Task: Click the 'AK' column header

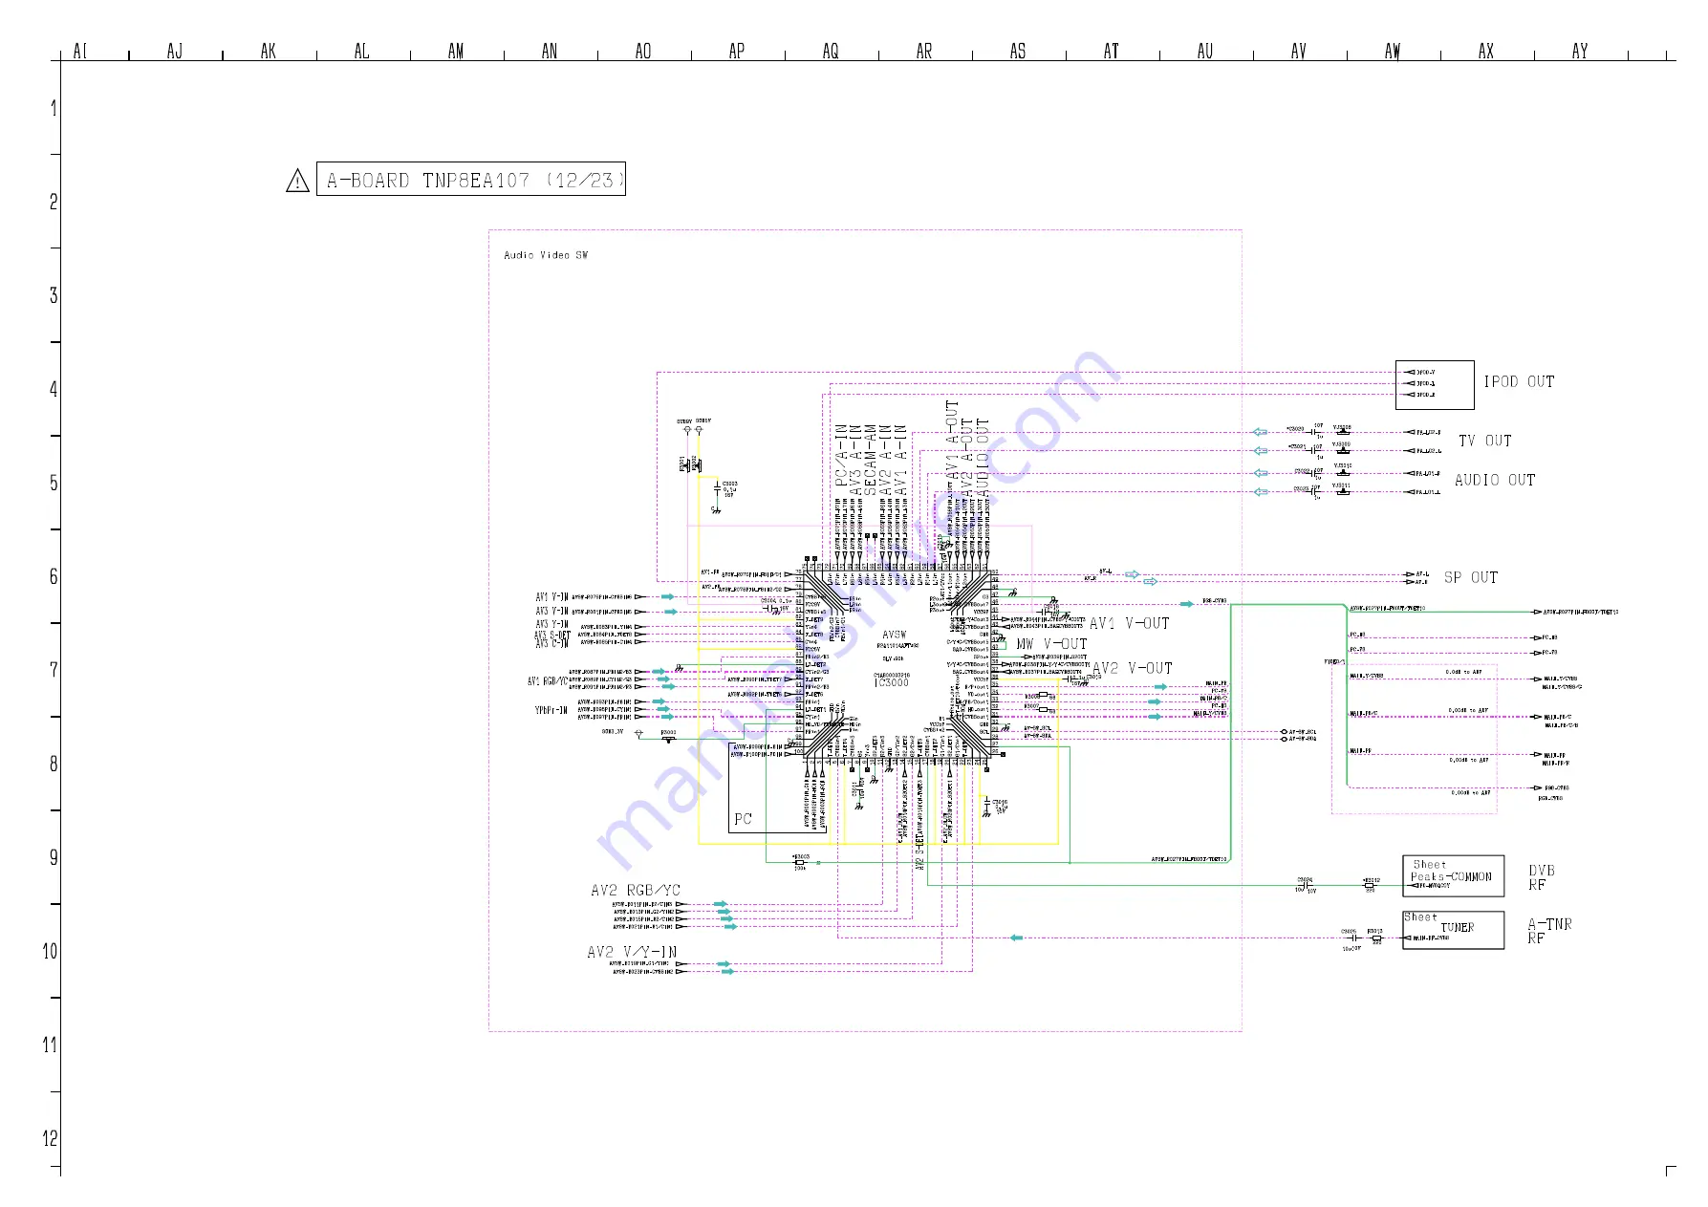Action: tap(269, 51)
